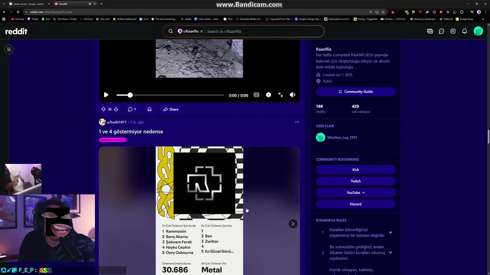Click the address bar URL
Screen dimensions: 490x275
51,12
